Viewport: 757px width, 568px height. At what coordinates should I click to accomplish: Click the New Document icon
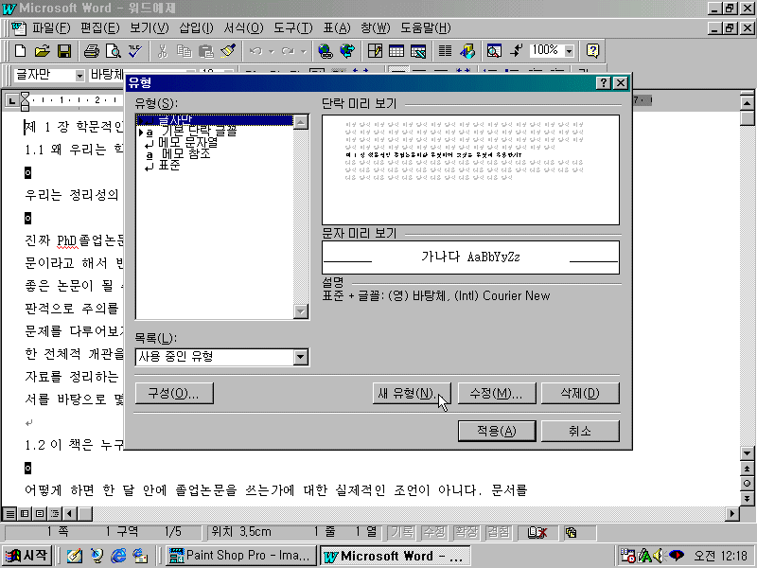click(x=20, y=51)
